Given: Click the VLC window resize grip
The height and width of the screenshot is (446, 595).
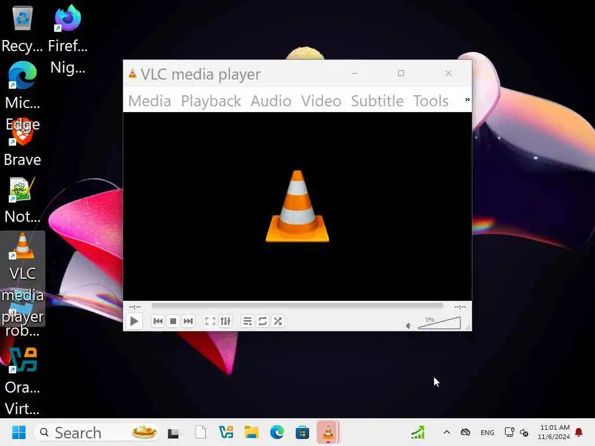Looking at the screenshot, I should 468,327.
